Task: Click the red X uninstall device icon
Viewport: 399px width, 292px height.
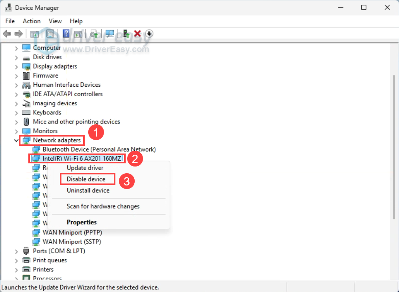Action: (x=137, y=34)
